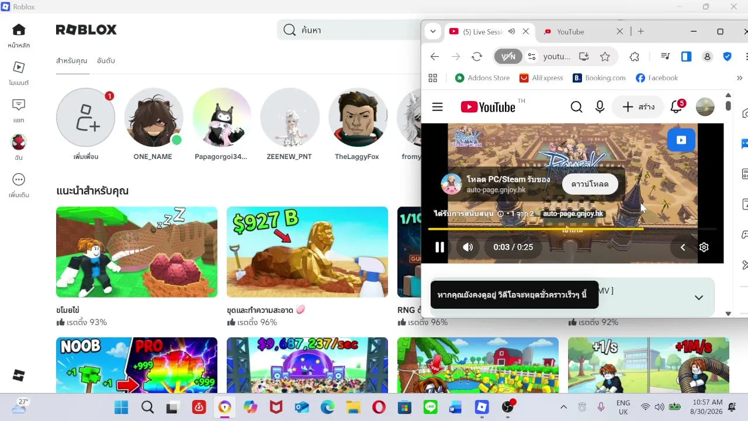Click the YouTube logo

pyautogui.click(x=488, y=107)
